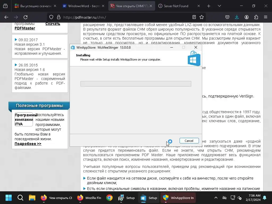
Task: Switch to the active Setup taskbar item
Action: tap(149, 198)
